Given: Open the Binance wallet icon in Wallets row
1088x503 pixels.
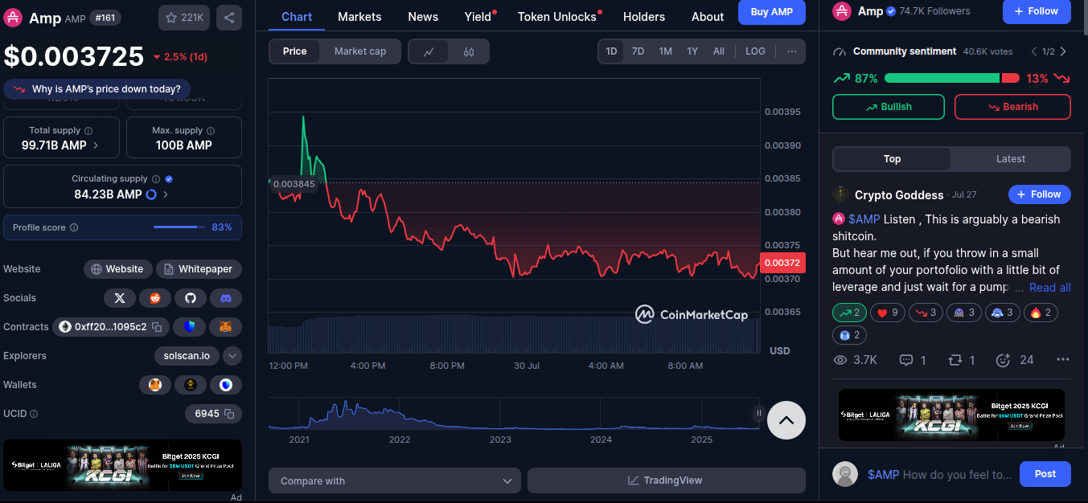Looking at the screenshot, I should (x=191, y=385).
